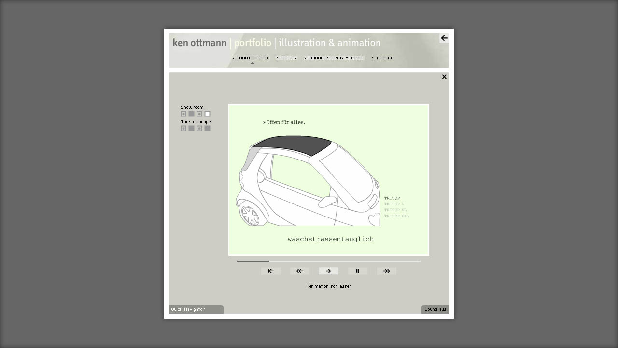Select fourth Tour d'europe square
This screenshot has width=618, height=348.
click(x=207, y=129)
